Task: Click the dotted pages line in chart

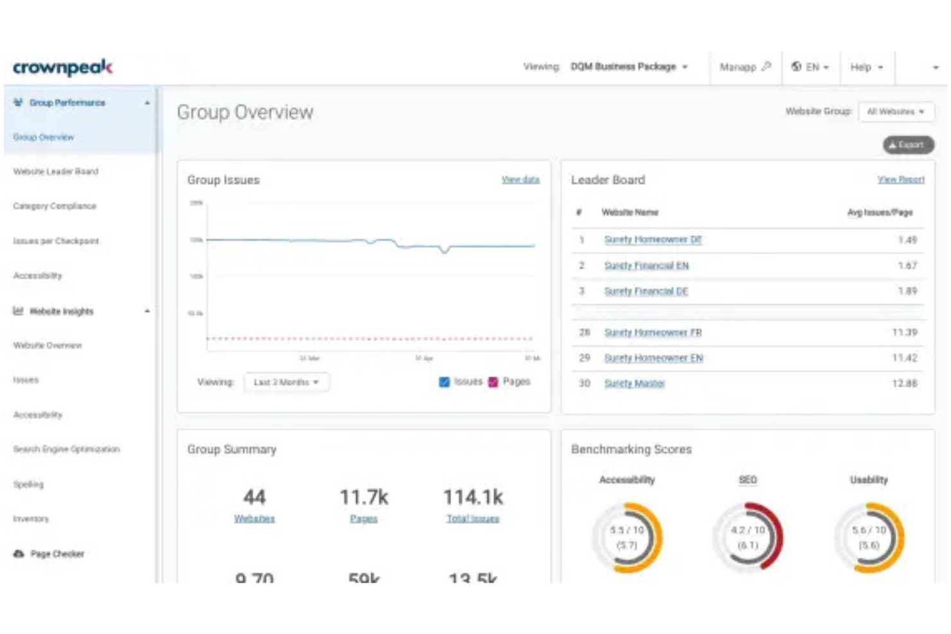Action: click(x=369, y=338)
